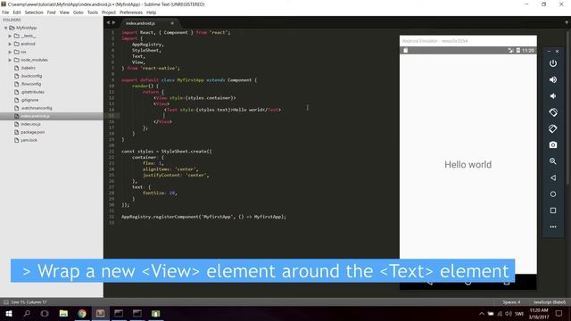The width and height of the screenshot is (571, 321).
Task: Click the emulator Back triangle icon
Action: (x=553, y=177)
